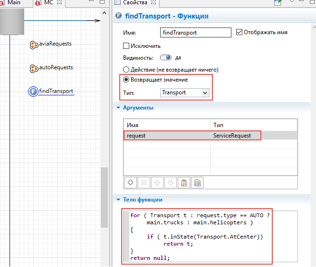The width and height of the screenshot is (316, 267).
Task: Click the delete argument X icon
Action: click(144, 183)
